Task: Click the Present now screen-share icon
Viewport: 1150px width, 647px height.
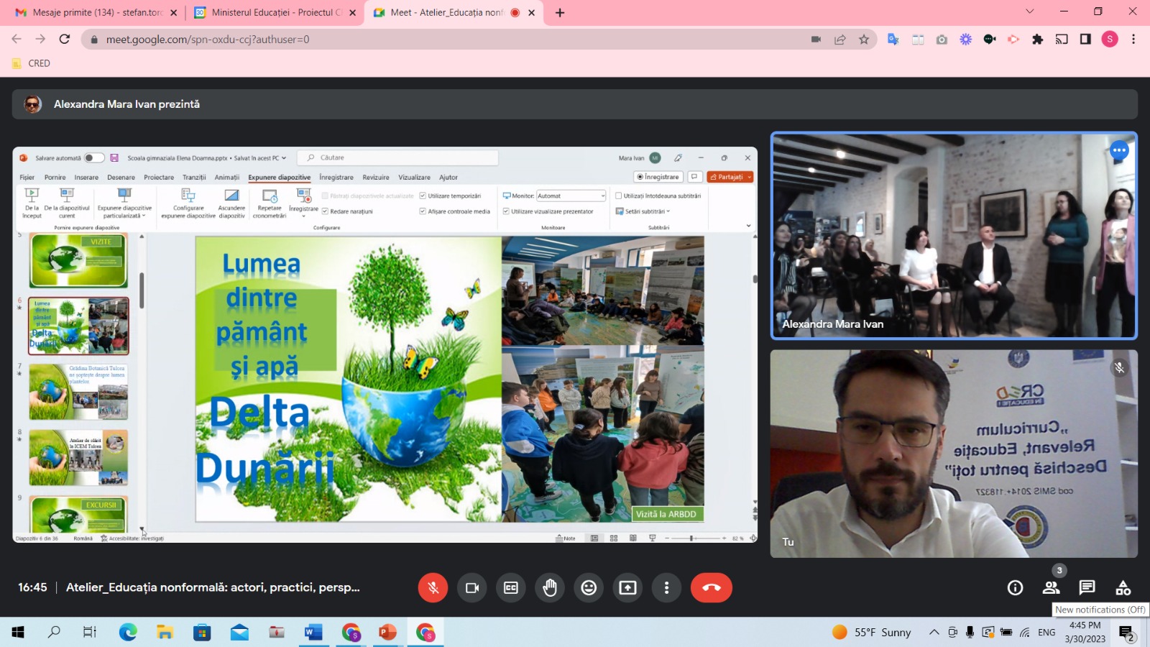Action: point(627,587)
